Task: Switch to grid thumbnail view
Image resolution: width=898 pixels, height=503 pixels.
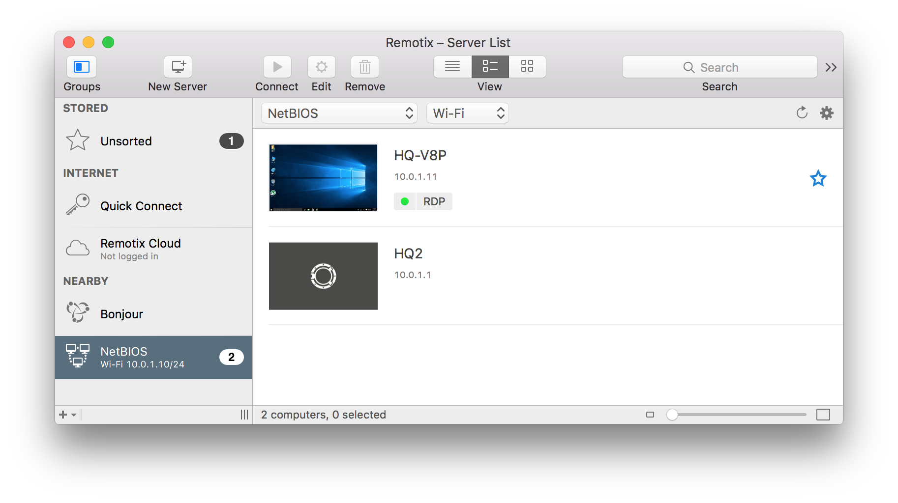Action: click(527, 67)
